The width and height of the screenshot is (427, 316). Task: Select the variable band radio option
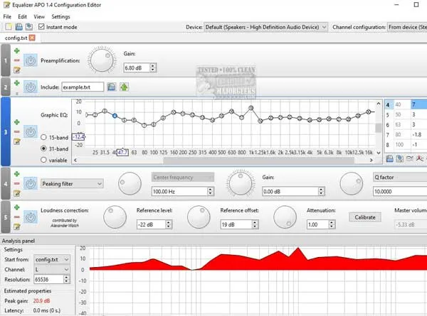pos(43,160)
